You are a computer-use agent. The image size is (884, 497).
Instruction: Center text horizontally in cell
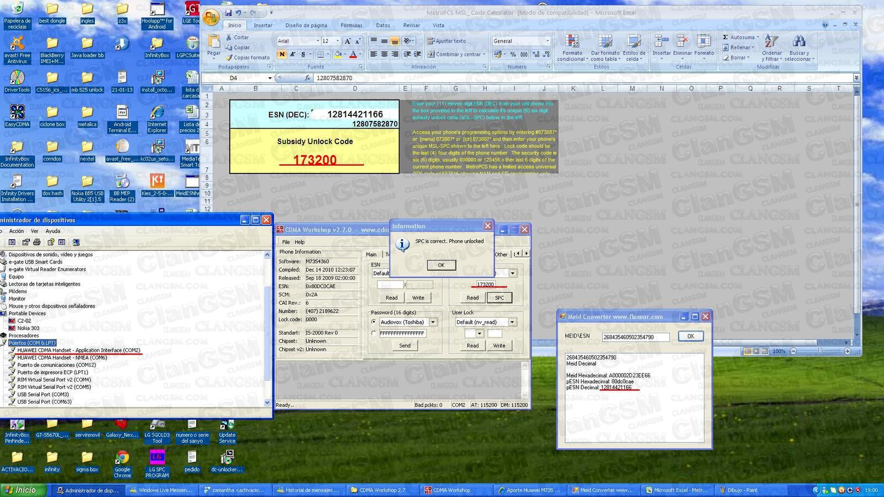[x=384, y=54]
